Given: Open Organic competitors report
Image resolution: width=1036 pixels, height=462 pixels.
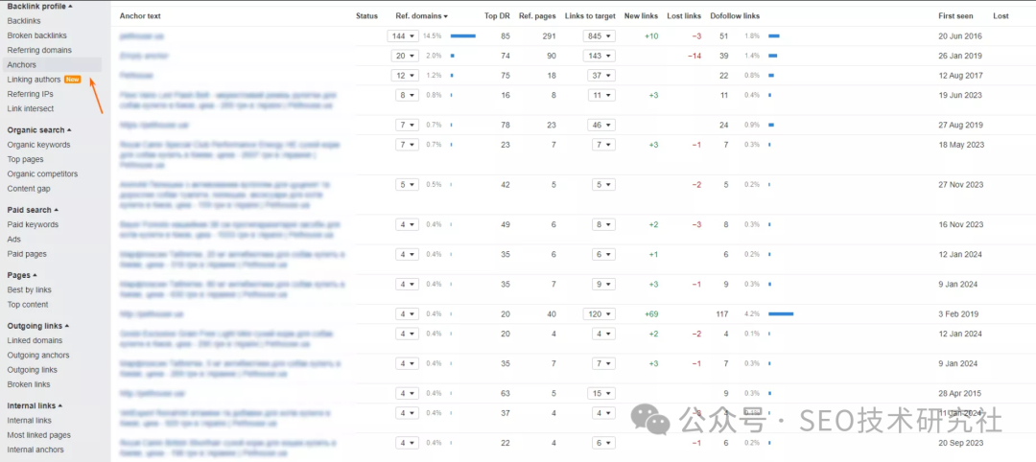Looking at the screenshot, I should (42, 173).
